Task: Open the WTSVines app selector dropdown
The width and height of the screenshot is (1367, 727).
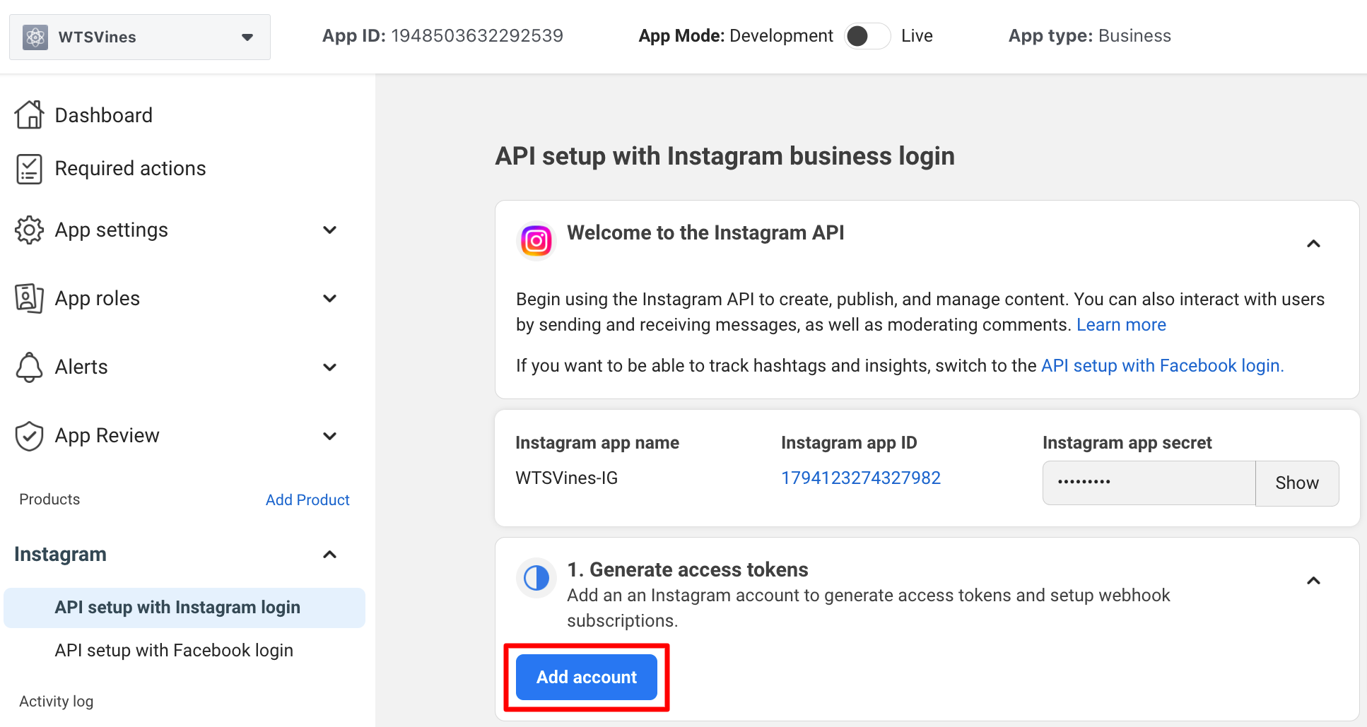Action: tap(140, 37)
